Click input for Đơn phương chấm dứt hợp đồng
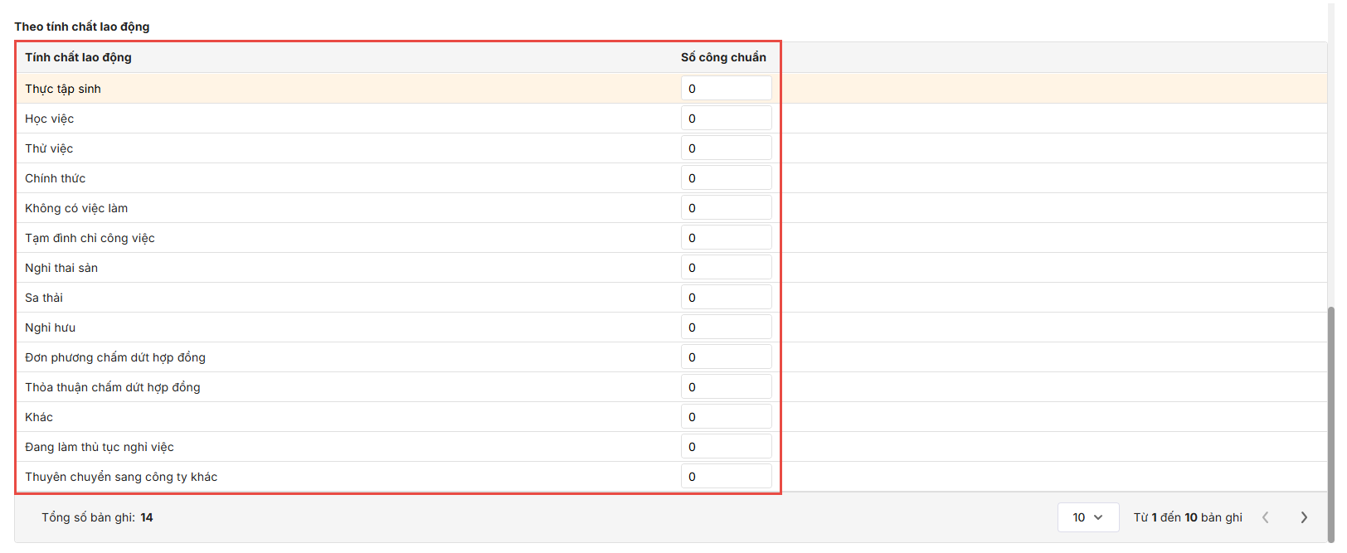The image size is (1347, 553). point(726,357)
